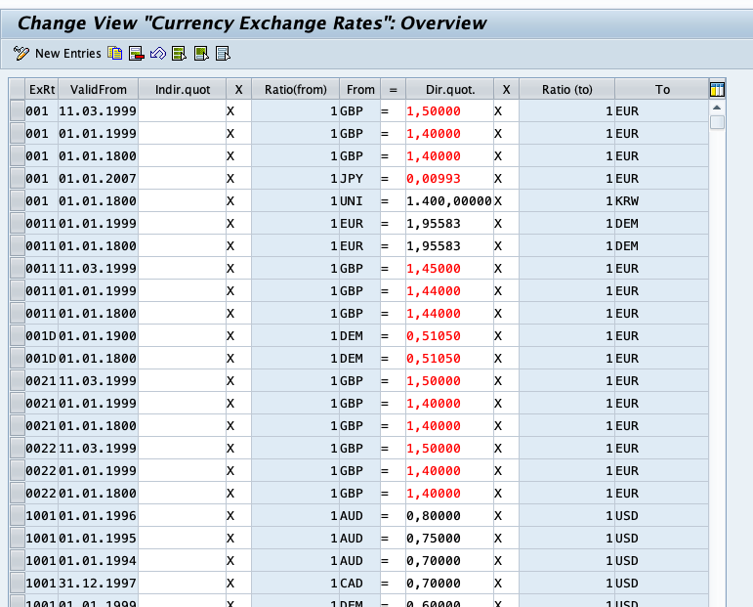Select row 001 11.03.1999 GBP via row selector
Viewport: 753px width, 607px height.
click(x=18, y=111)
